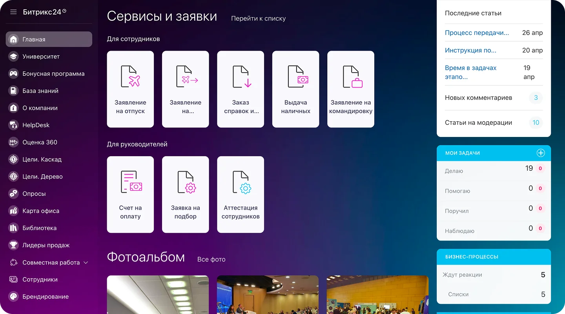Image resolution: width=565 pixels, height=314 pixels.
Task: Open the exhibition hall photo thumbnail
Action: 377,294
